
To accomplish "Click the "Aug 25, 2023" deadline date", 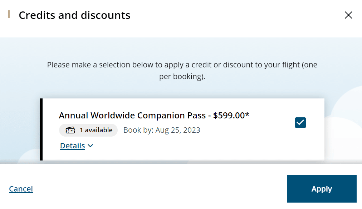I will tap(178, 130).
